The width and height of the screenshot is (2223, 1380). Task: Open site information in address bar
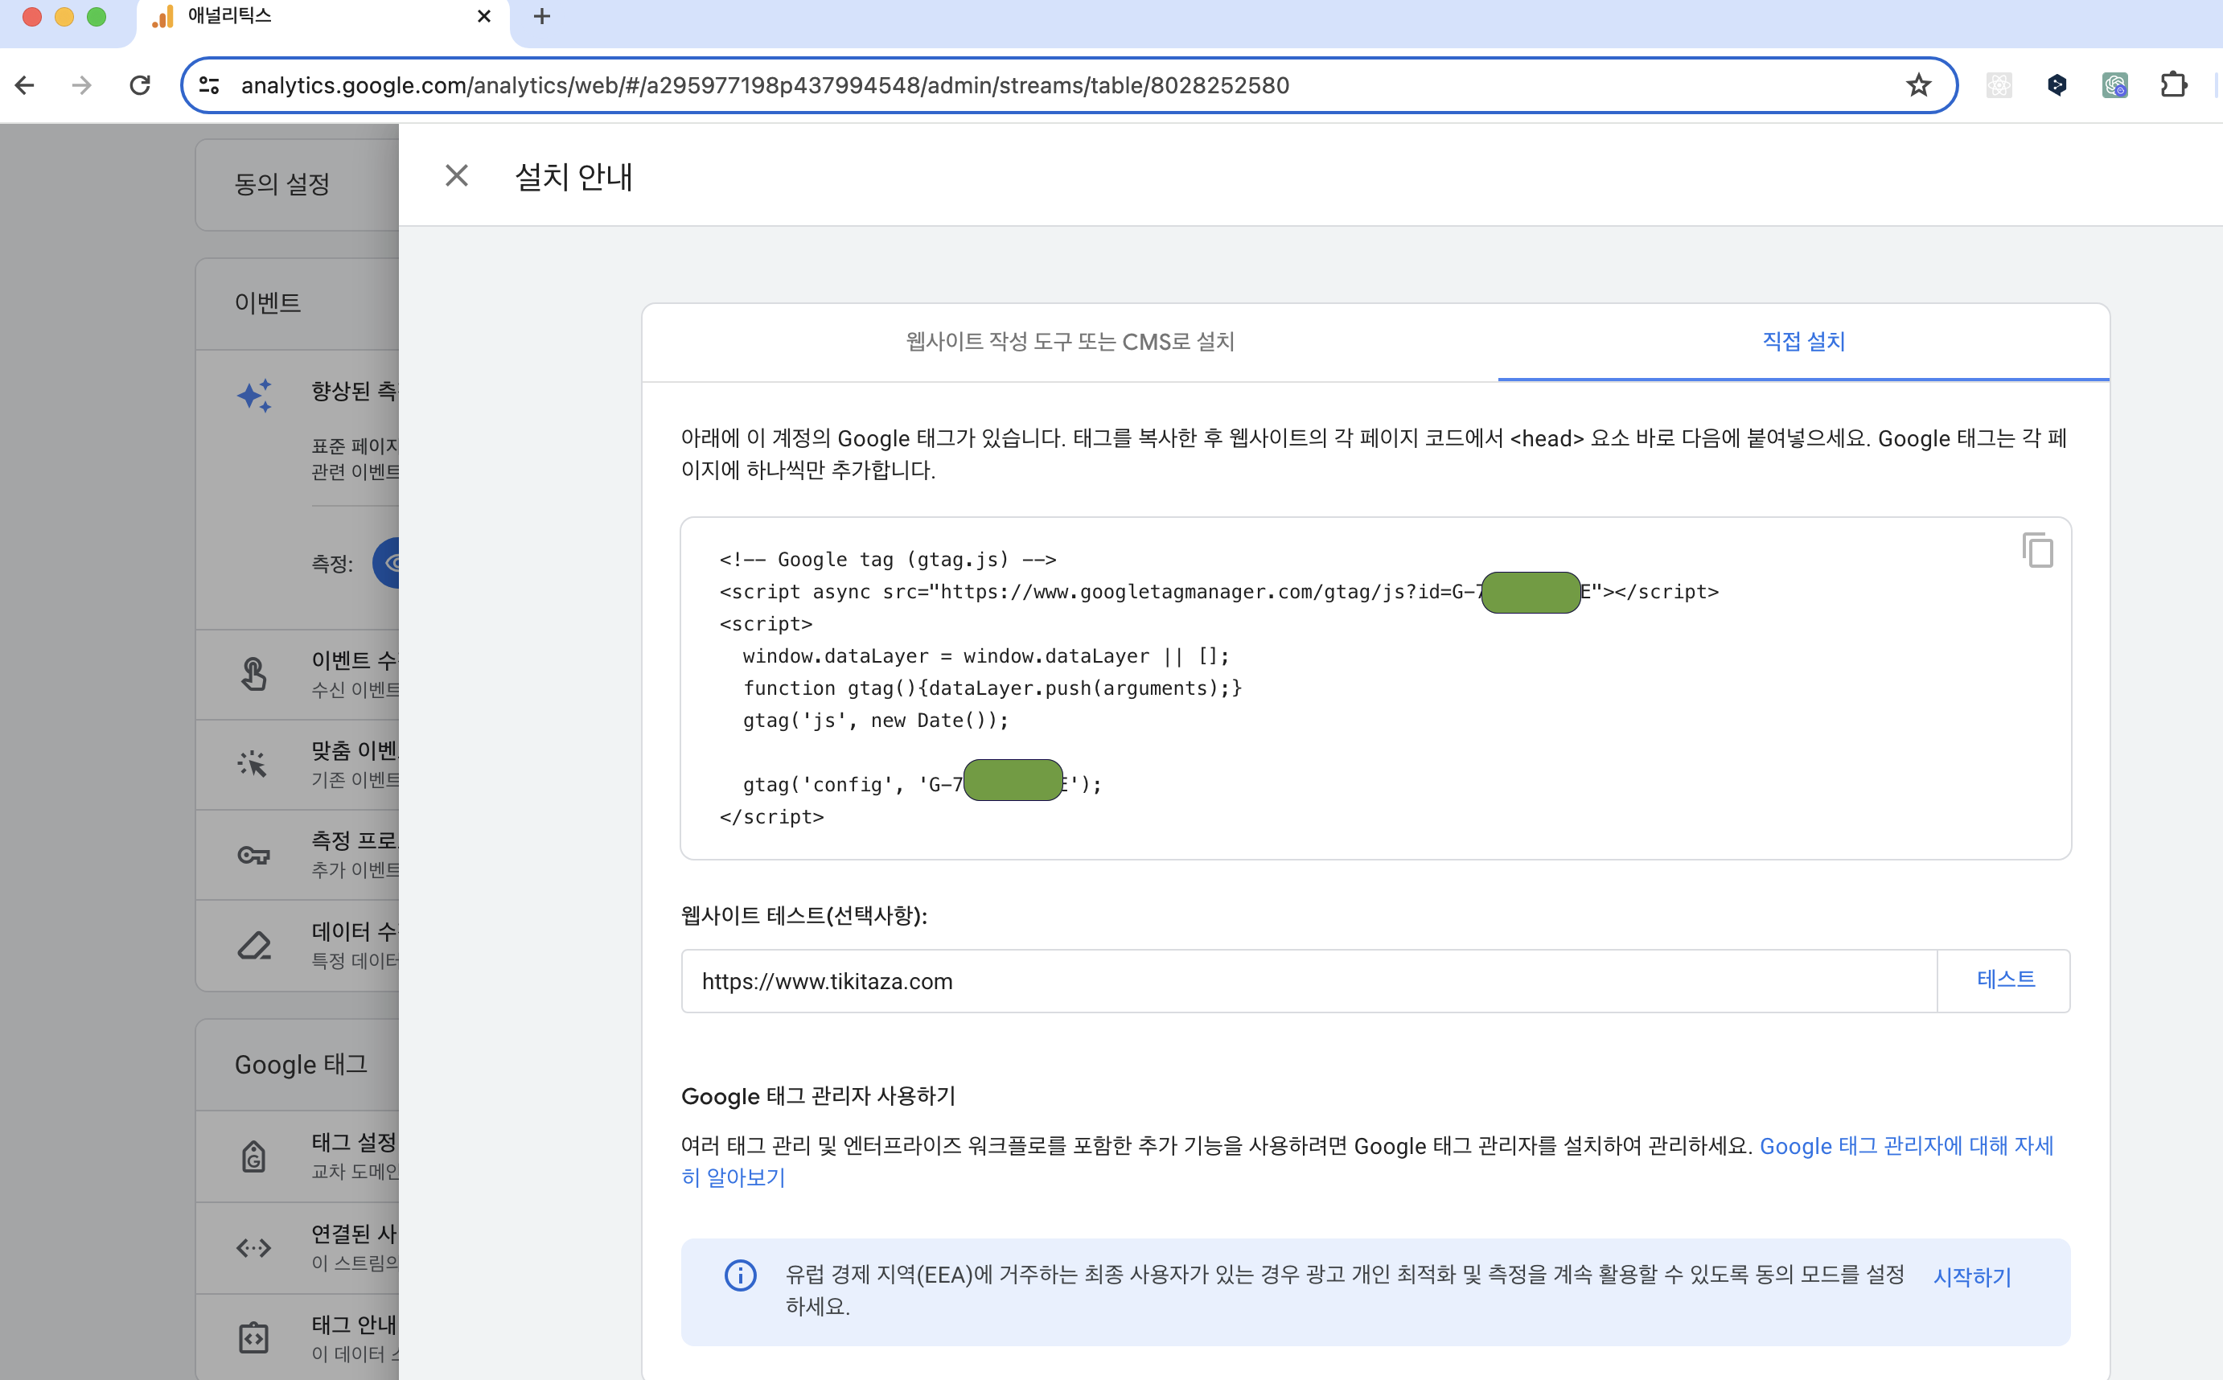[209, 85]
